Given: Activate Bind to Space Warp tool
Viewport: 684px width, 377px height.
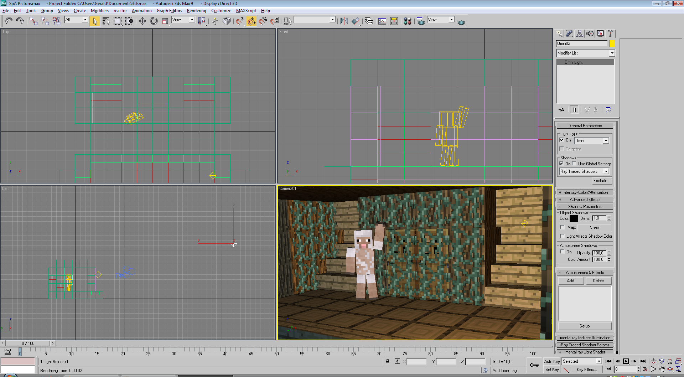Looking at the screenshot, I should click(56, 21).
